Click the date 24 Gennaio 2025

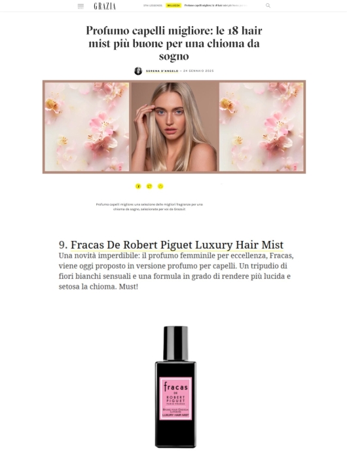pos(198,71)
